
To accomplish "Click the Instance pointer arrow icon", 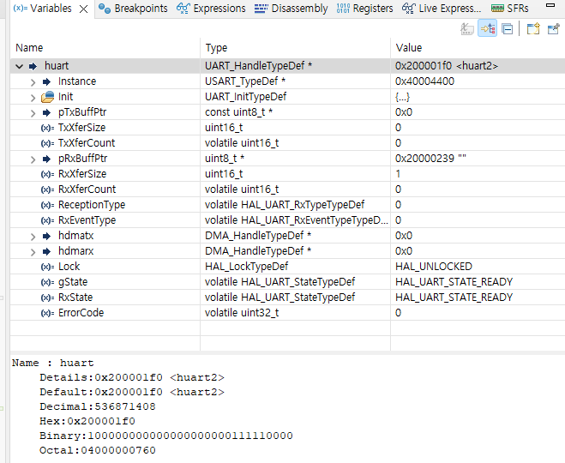I will coord(47,81).
